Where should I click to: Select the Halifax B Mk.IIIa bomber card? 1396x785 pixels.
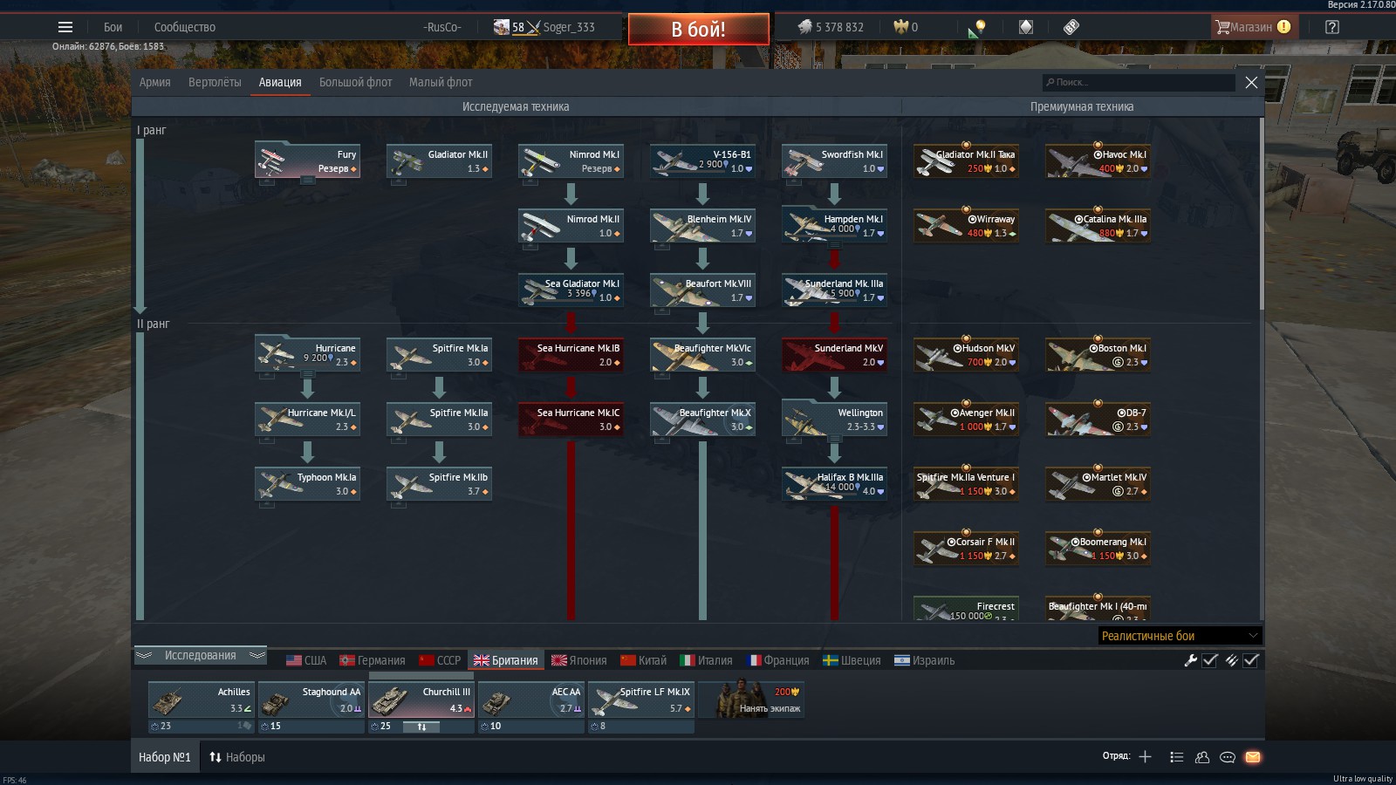(834, 483)
